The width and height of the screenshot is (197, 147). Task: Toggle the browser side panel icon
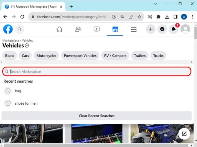pos(175,17)
